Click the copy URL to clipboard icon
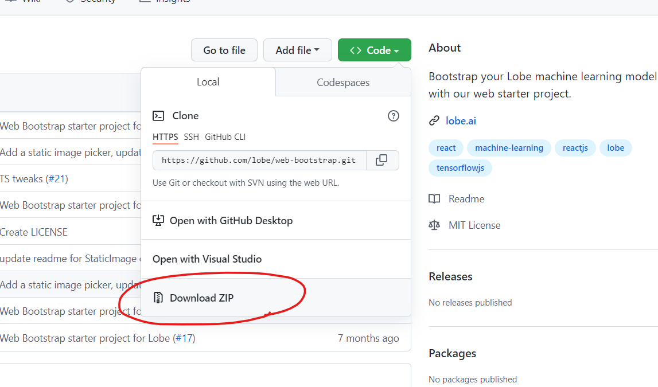The width and height of the screenshot is (658, 387). pos(381,160)
